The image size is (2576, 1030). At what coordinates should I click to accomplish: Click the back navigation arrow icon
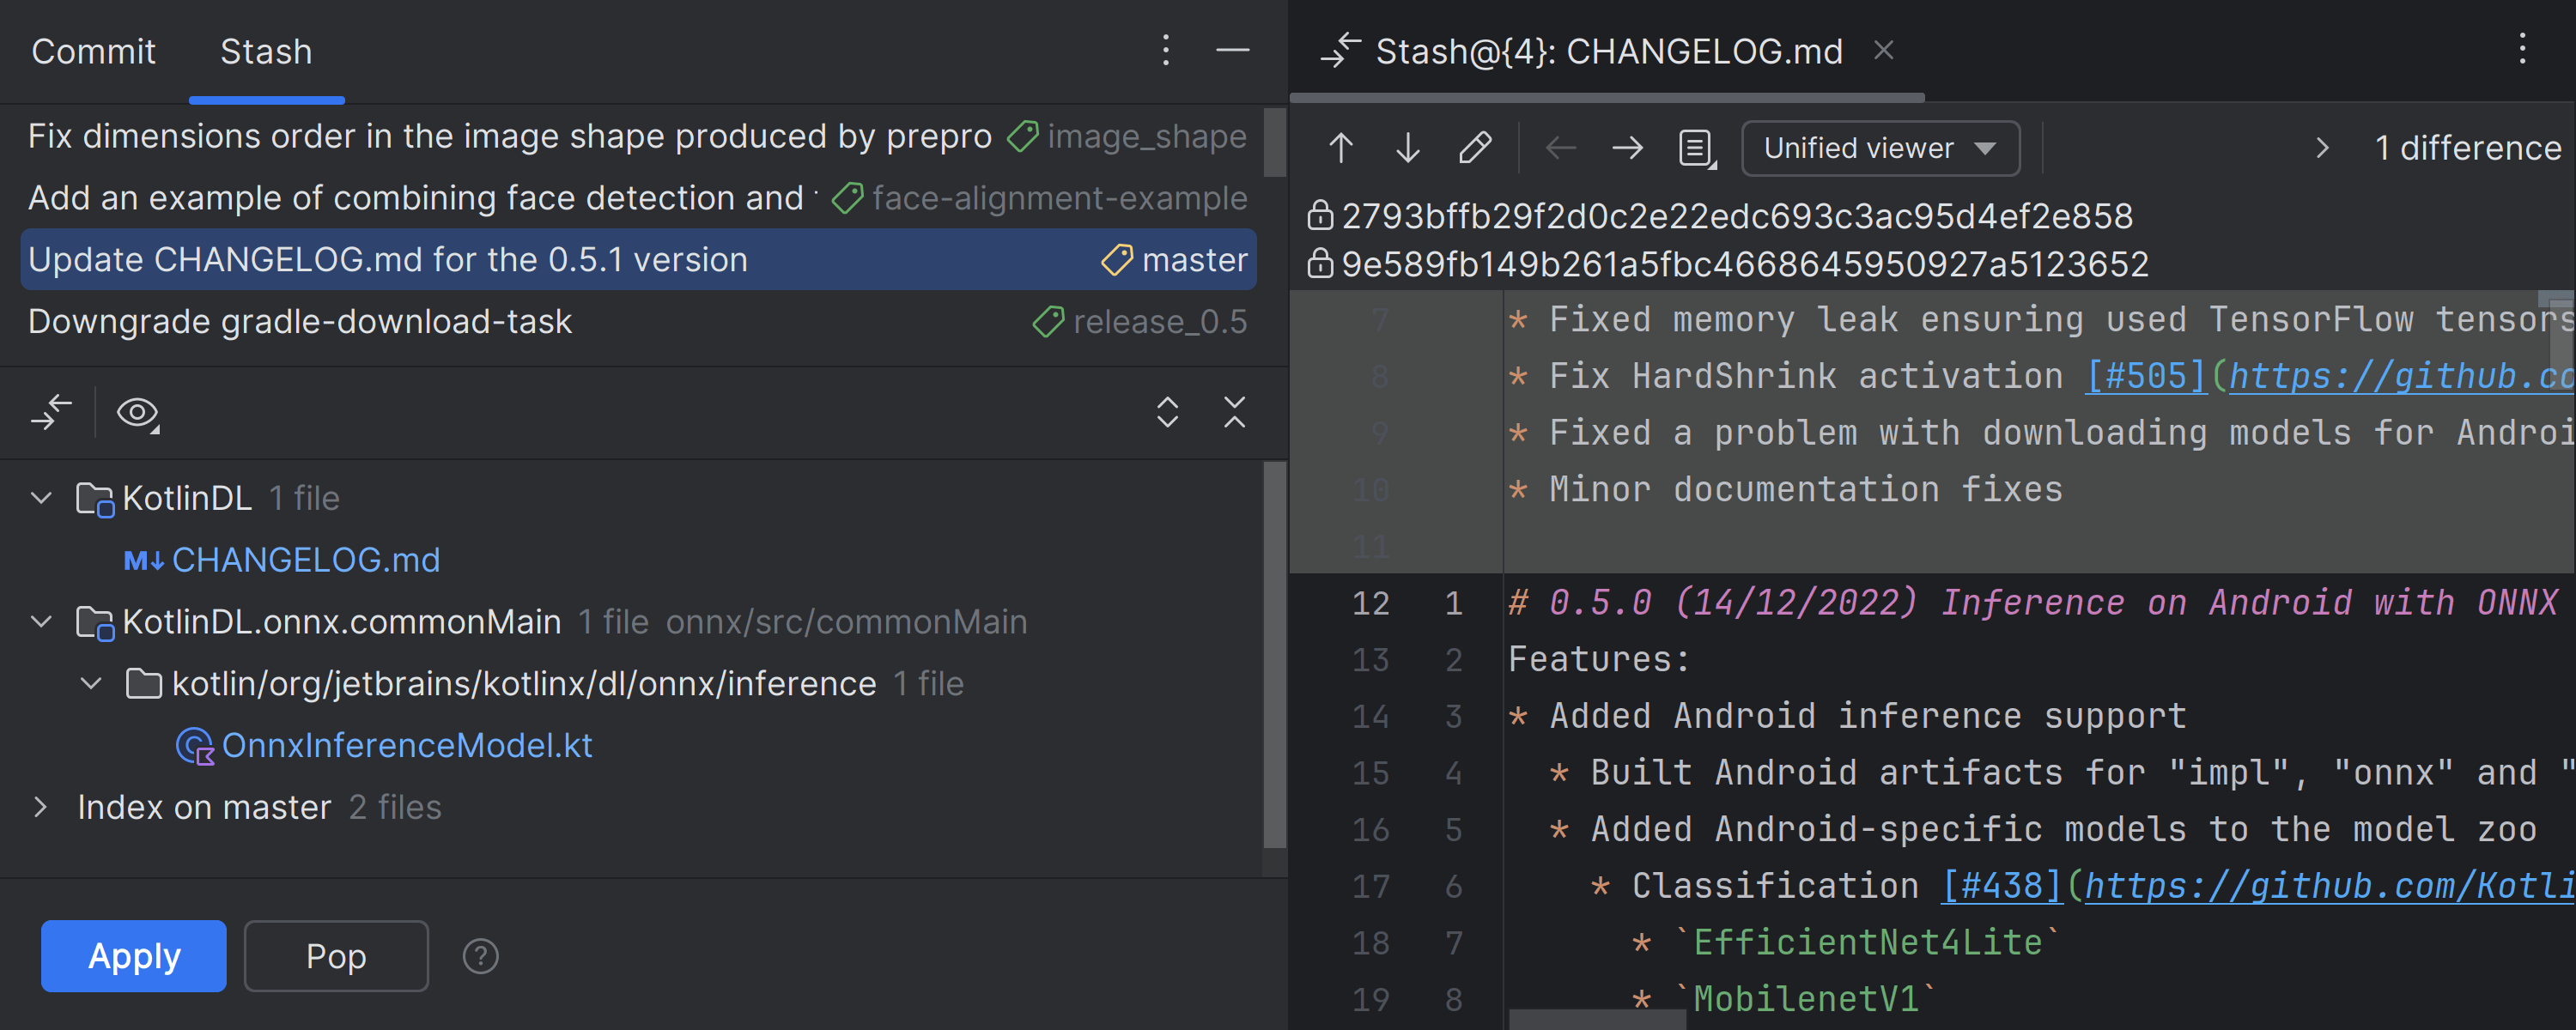point(1561,148)
